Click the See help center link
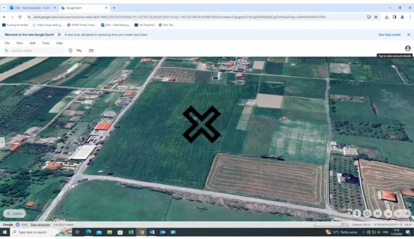This screenshot has height=239, width=414. pyautogui.click(x=390, y=35)
